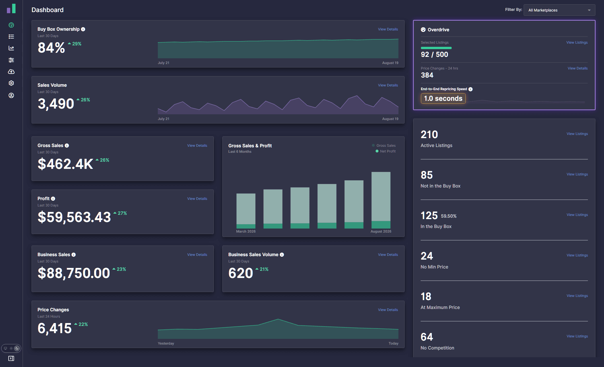
Task: Click the Overdrive gauge icon
Action: 423,30
